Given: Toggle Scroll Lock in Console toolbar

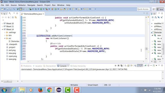Looking at the screenshot, I should point(128,66).
